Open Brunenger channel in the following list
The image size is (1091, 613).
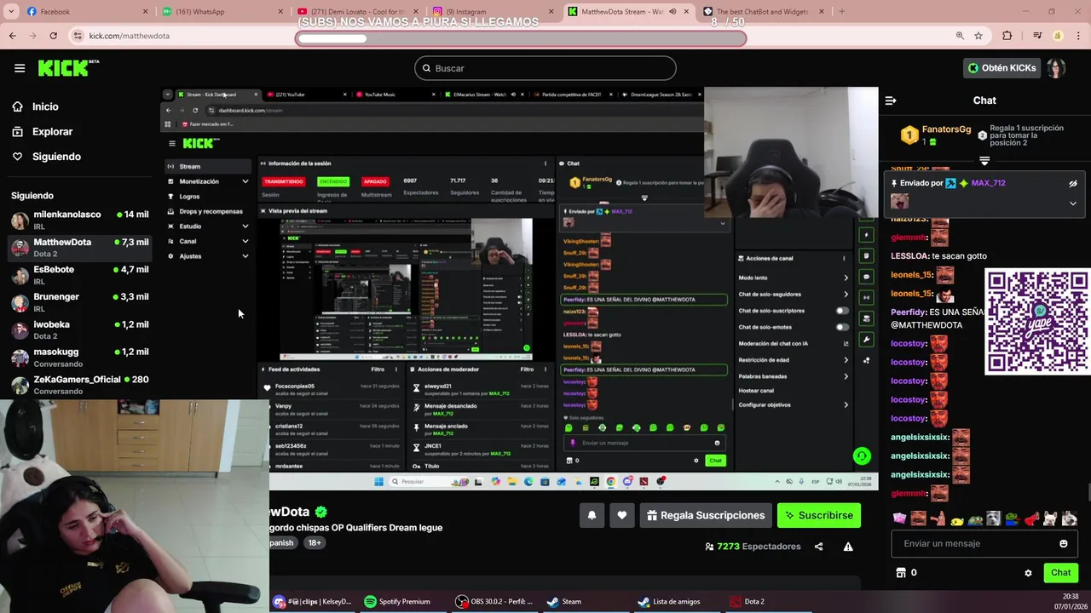[79, 302]
